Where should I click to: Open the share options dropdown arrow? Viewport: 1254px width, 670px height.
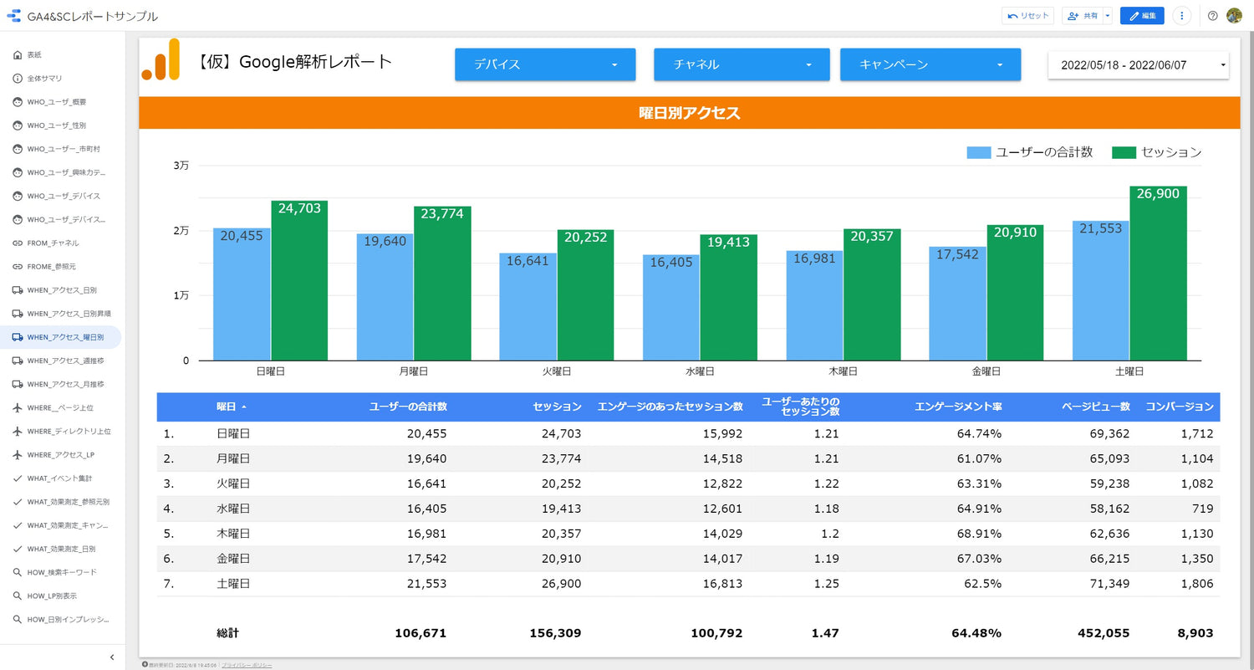click(1107, 16)
